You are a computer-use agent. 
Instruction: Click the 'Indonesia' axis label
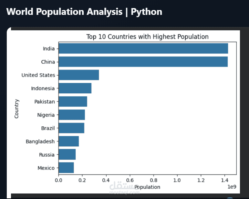(x=43, y=88)
